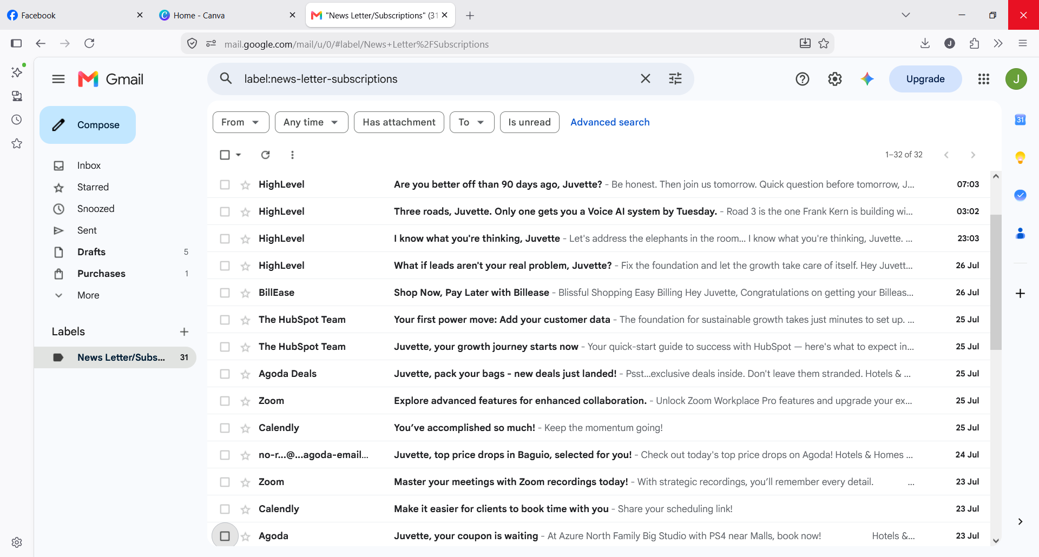
Task: Expand More in the sidebar
Action: coord(88,295)
